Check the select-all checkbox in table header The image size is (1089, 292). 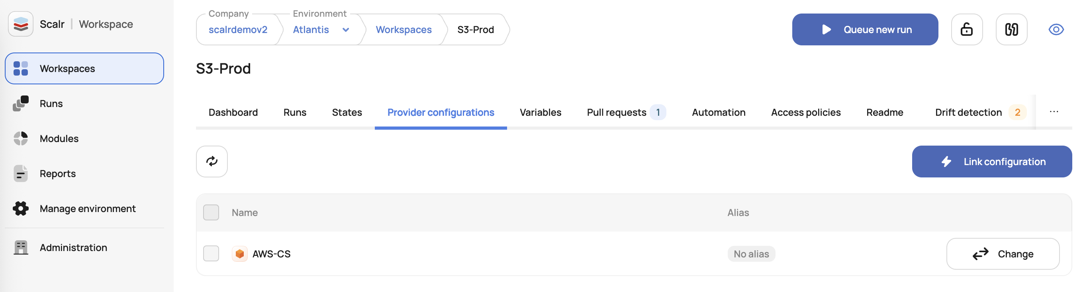[x=211, y=213]
